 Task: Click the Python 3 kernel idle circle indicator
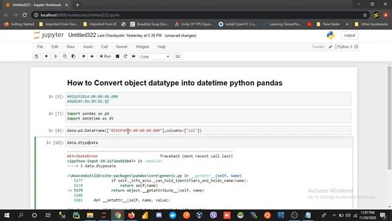point(356,47)
